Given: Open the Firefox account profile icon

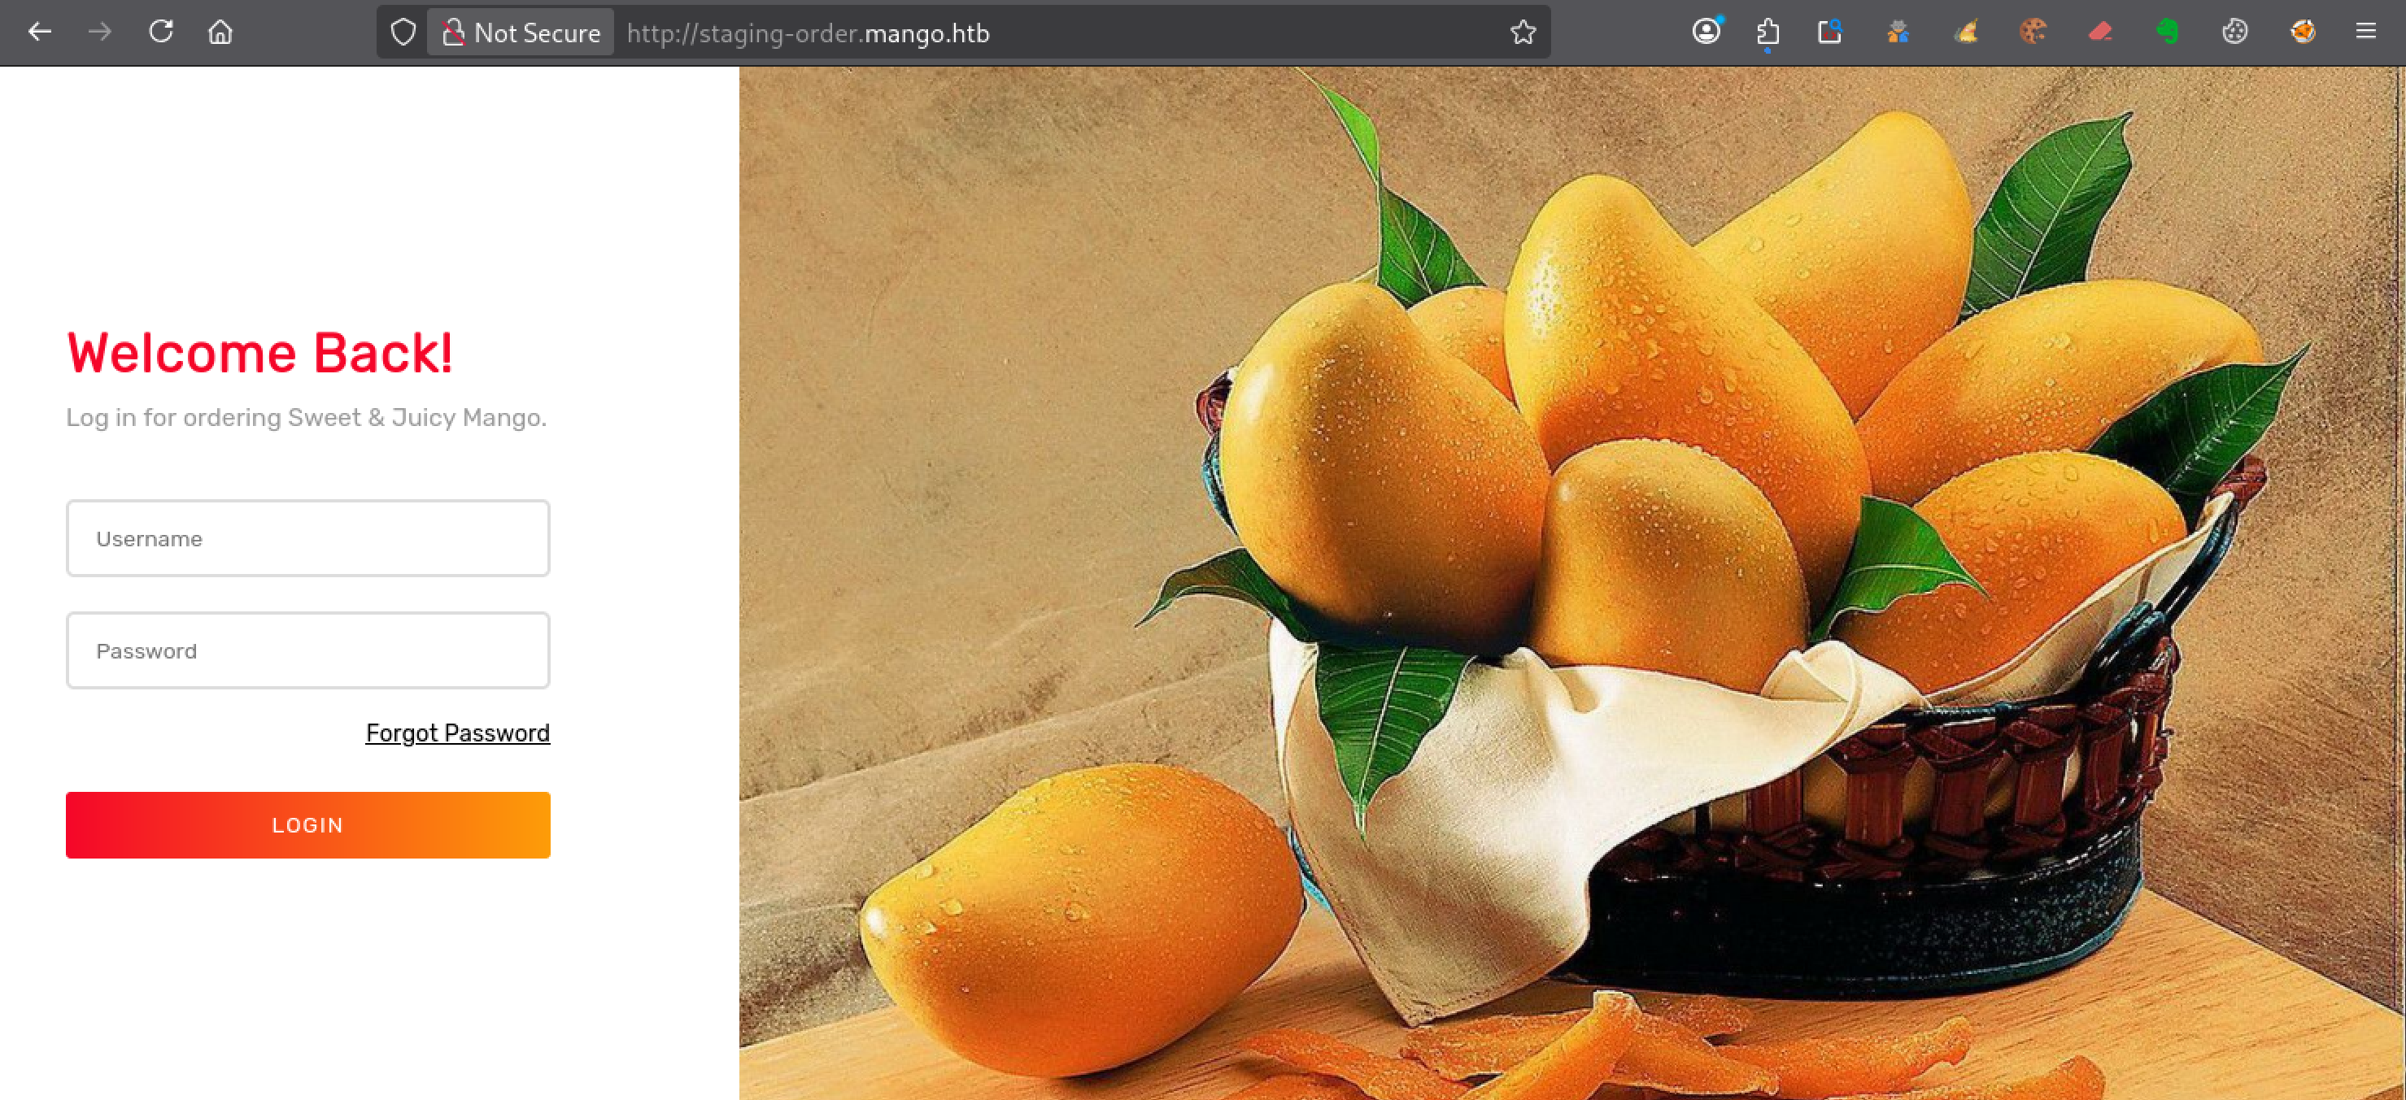Looking at the screenshot, I should pos(1706,32).
